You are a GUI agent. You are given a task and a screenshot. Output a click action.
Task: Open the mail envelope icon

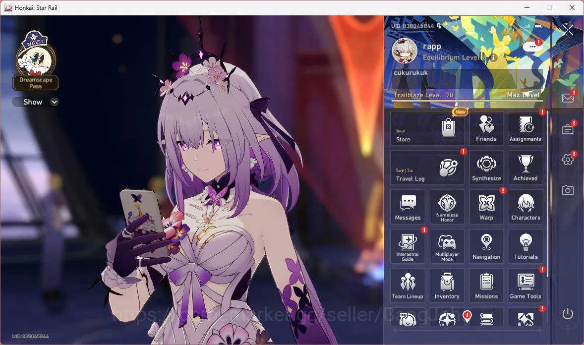[x=568, y=98]
